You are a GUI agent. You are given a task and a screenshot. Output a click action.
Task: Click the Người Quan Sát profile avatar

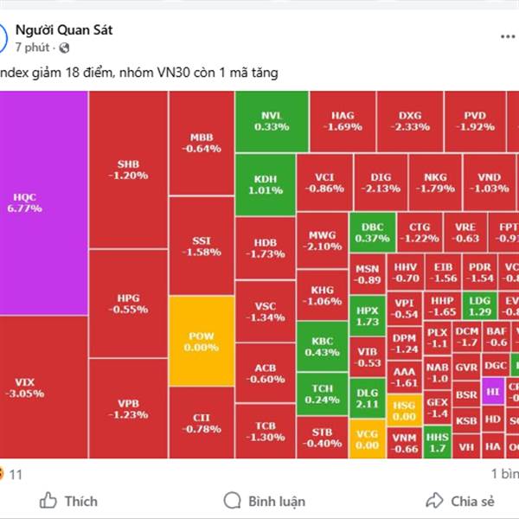[3, 38]
